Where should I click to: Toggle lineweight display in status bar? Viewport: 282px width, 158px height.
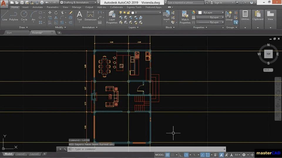216,155
